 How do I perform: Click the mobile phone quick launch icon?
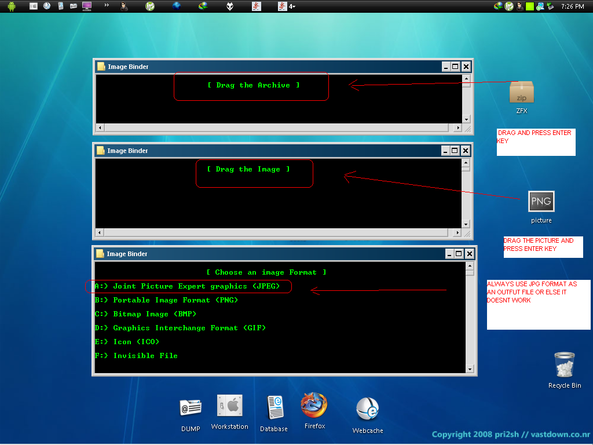[x=60, y=6]
